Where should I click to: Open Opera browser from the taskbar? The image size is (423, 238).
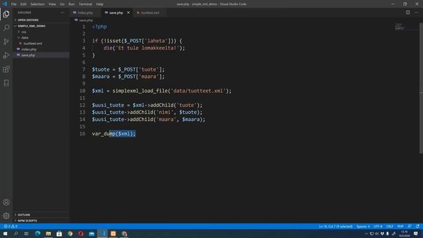pos(81,233)
